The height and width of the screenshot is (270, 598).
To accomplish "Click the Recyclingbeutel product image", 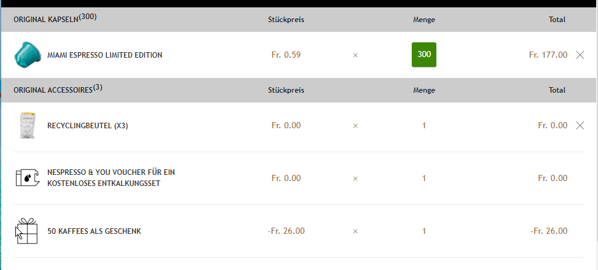I will click(26, 126).
